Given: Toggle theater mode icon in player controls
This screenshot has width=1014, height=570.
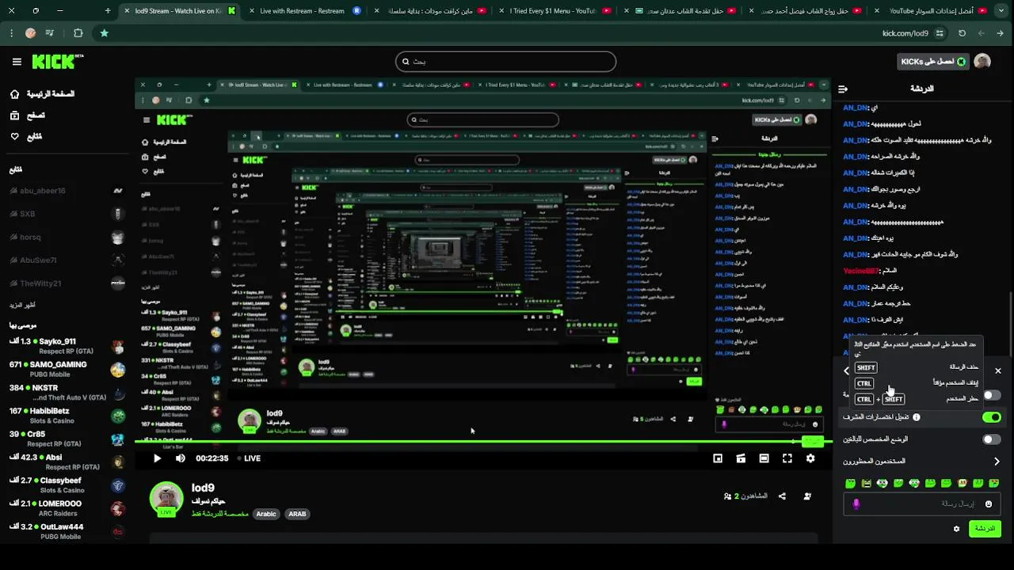Looking at the screenshot, I should click(x=764, y=458).
